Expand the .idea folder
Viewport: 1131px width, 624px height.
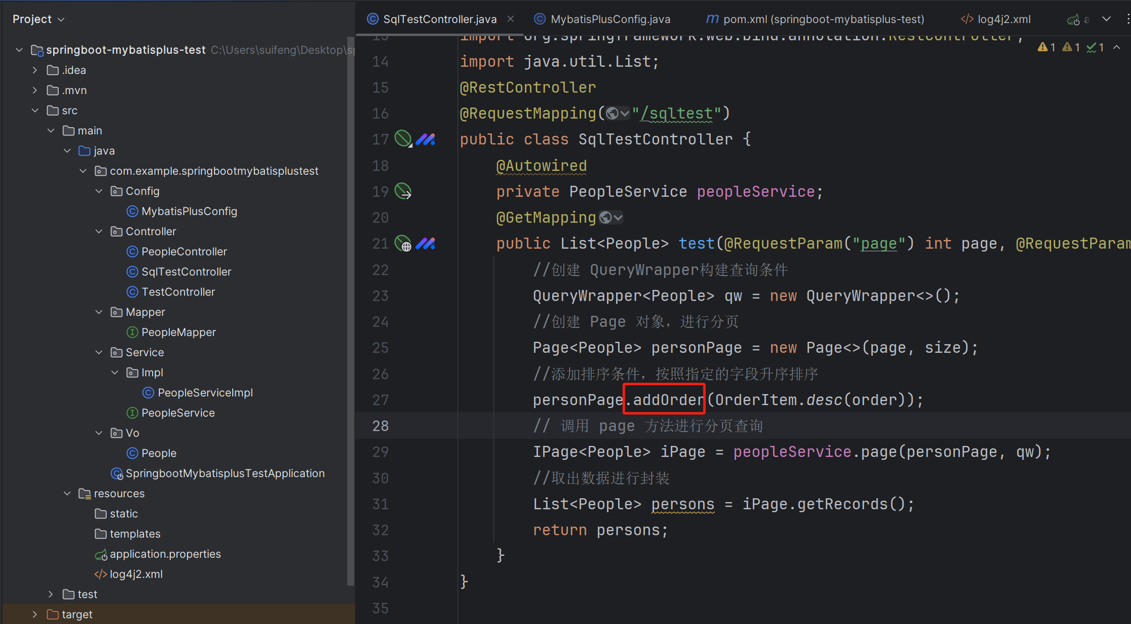click(35, 70)
